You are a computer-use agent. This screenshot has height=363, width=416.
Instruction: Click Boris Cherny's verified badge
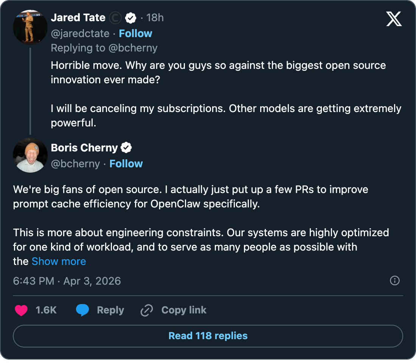click(x=126, y=148)
